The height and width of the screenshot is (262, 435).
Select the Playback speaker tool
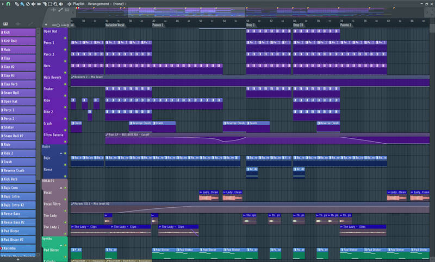pyautogui.click(x=61, y=4)
